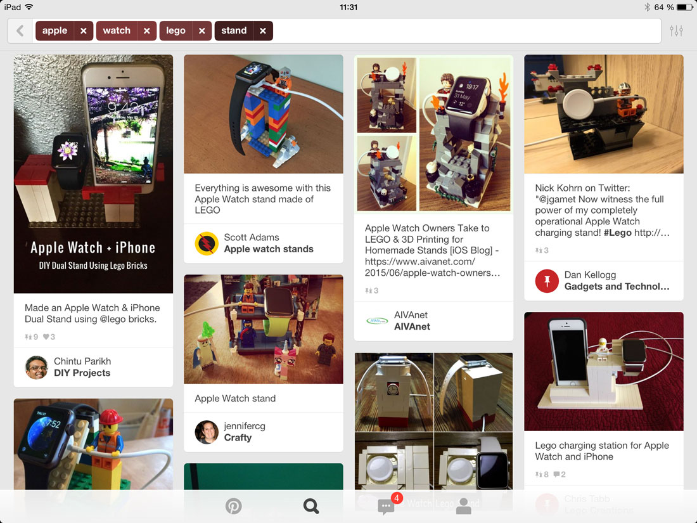Tap the search magnifier in bottom bar
The height and width of the screenshot is (523, 697).
tap(310, 506)
